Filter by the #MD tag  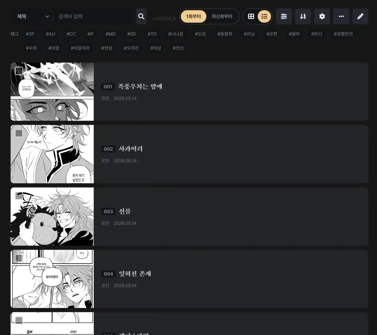[110, 34]
